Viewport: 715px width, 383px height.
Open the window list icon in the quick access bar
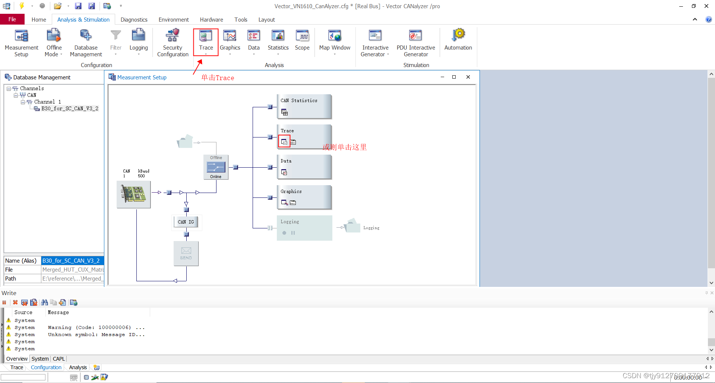[x=107, y=6]
